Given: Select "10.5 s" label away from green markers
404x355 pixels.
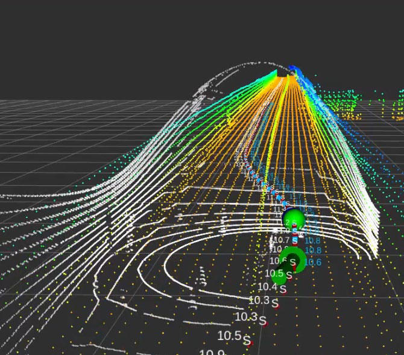Looking at the screenshot, I should tap(234, 337).
